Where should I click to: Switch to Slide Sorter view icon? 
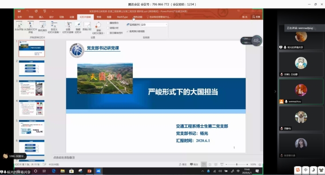210,164
